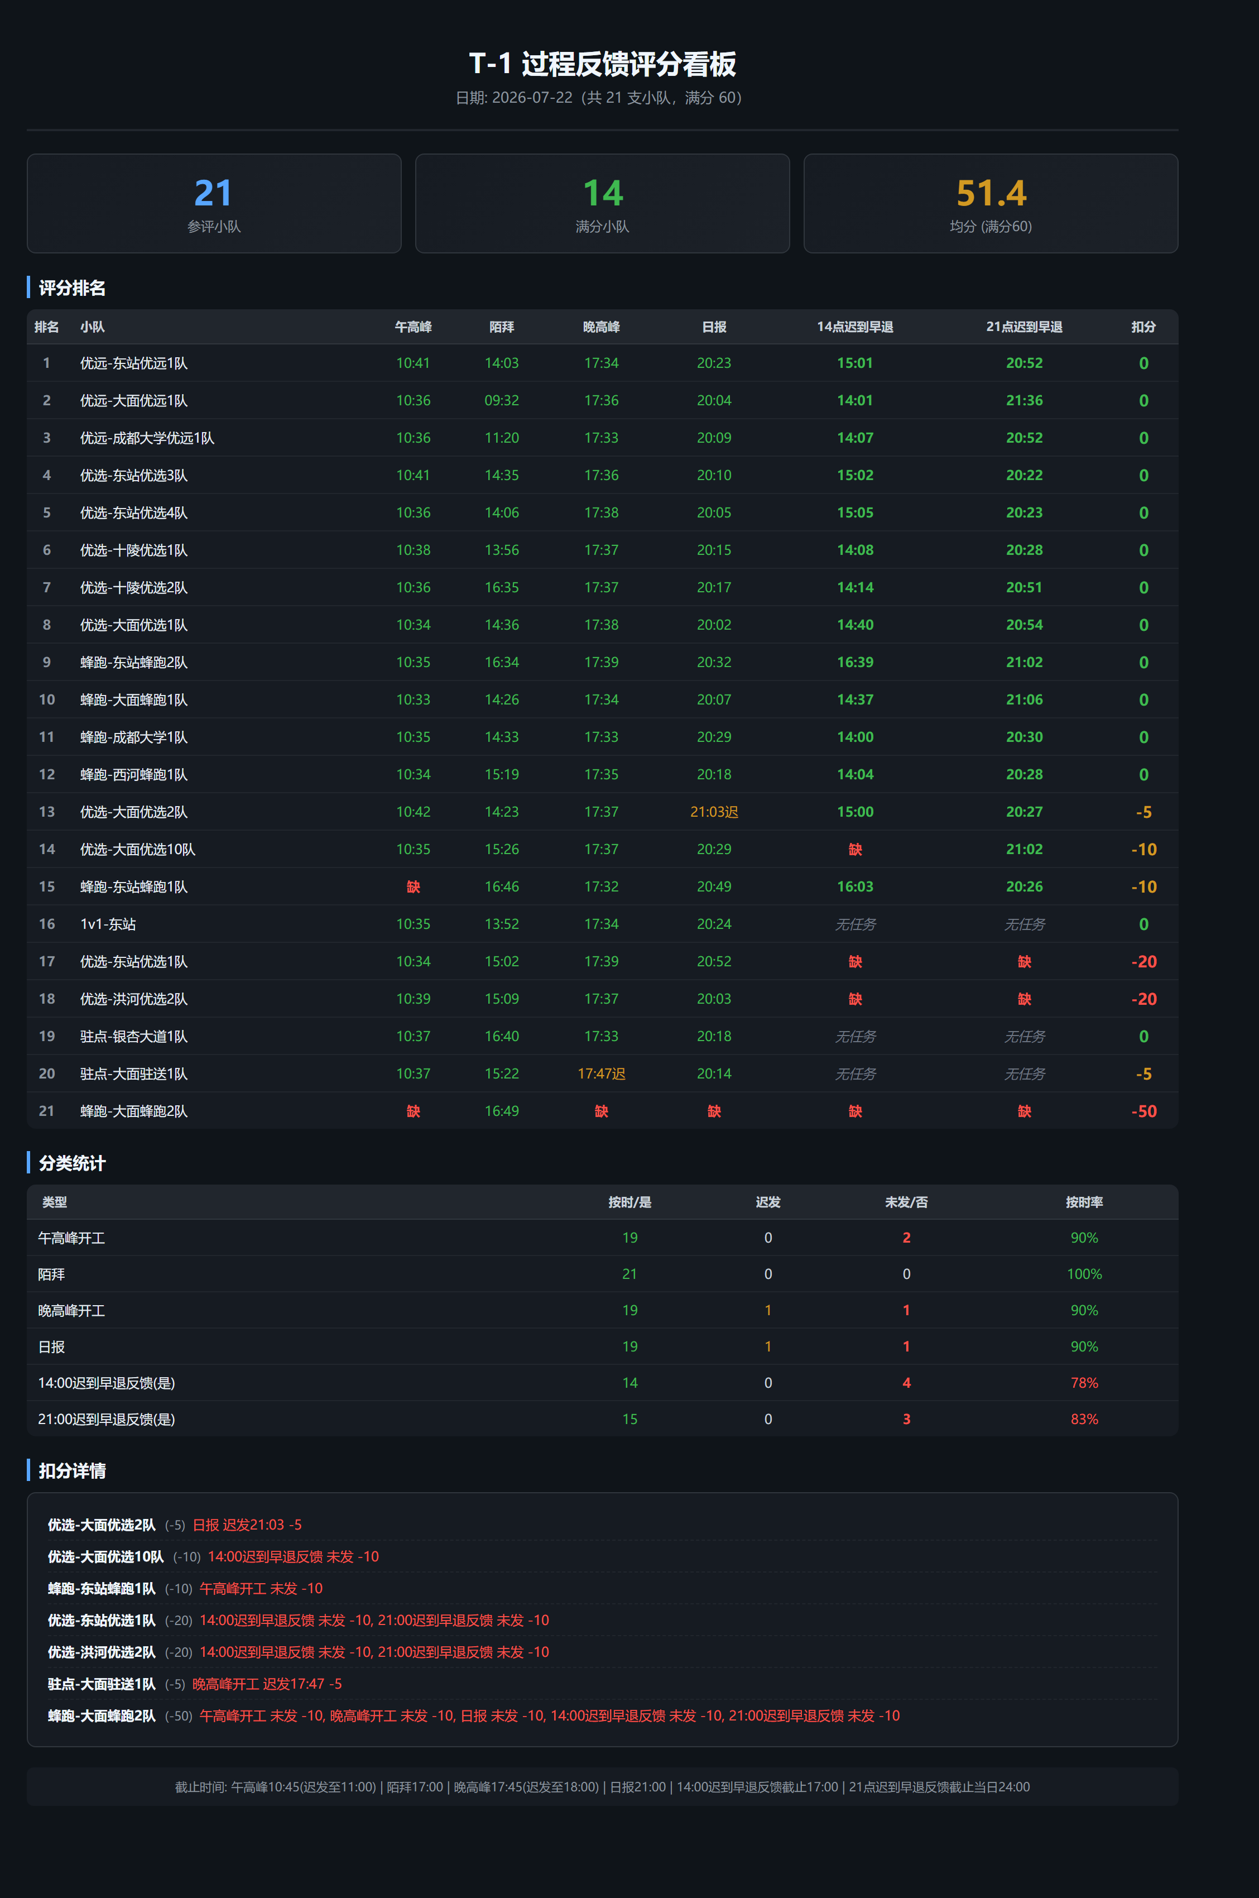Click the dashboard title T-1 过程反馈评分看板
This screenshot has width=1259, height=1898.
(x=602, y=64)
